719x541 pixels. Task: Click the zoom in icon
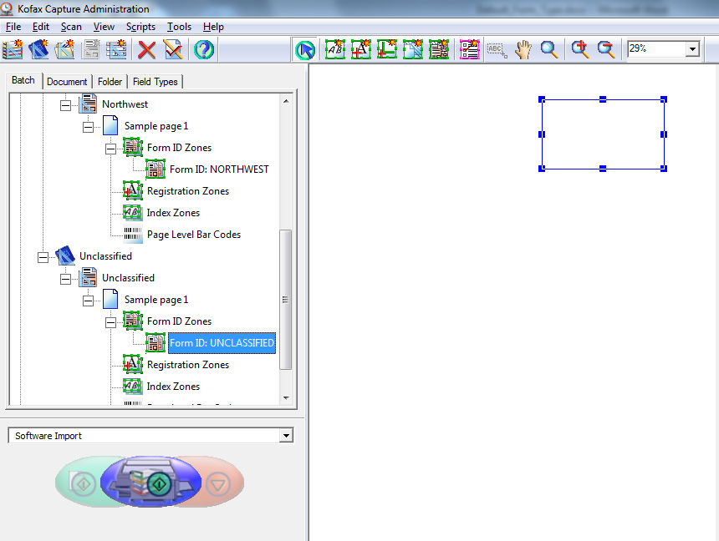coord(580,49)
